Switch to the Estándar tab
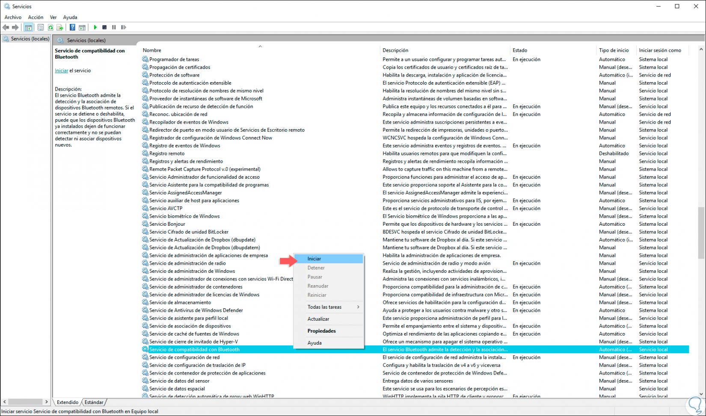The image size is (706, 416). [94, 402]
